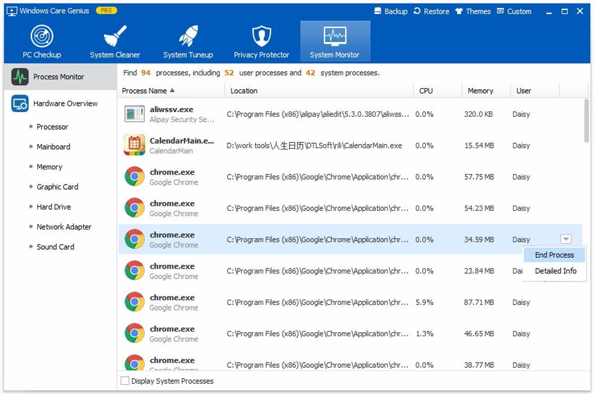Choose End Process from context menu
This screenshot has height=397, width=595.
554,255
